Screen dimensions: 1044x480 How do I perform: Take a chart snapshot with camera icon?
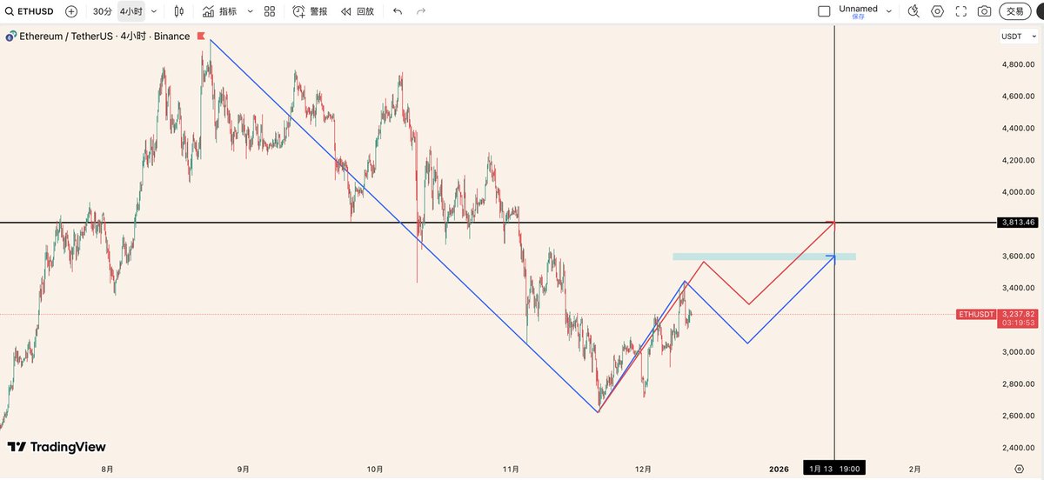tap(984, 11)
